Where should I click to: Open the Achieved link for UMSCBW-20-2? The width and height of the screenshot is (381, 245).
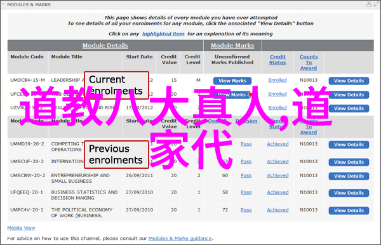coord(277,175)
